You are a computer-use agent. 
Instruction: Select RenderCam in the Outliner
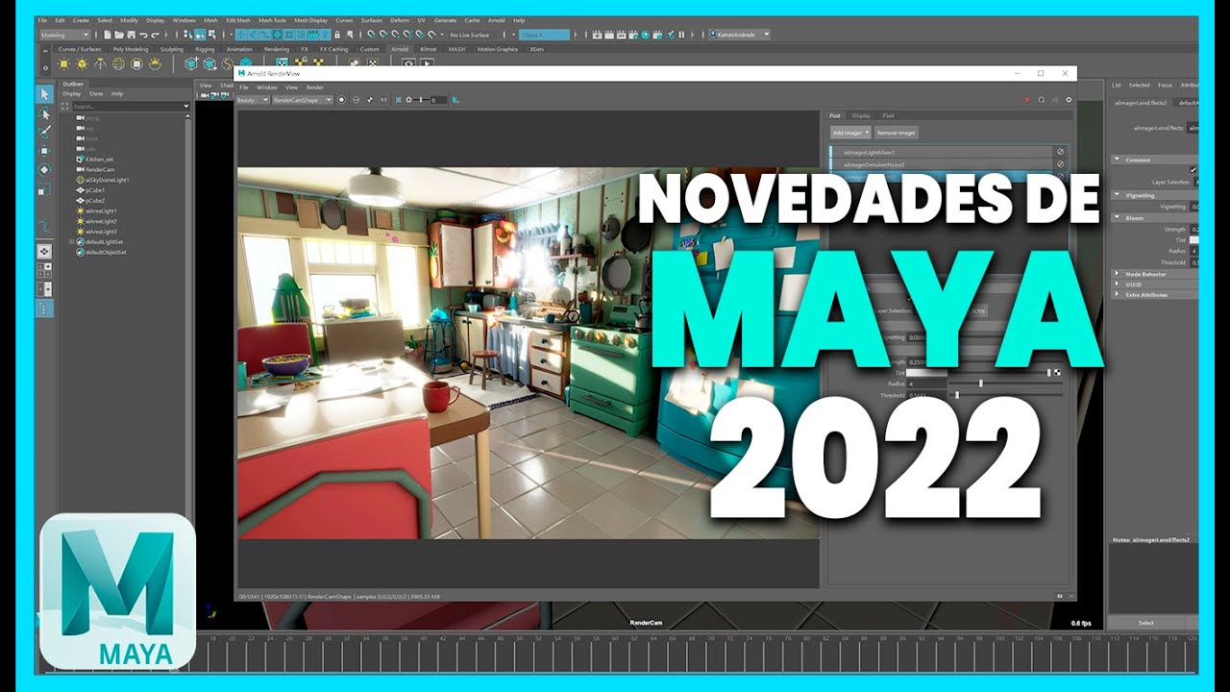point(100,169)
